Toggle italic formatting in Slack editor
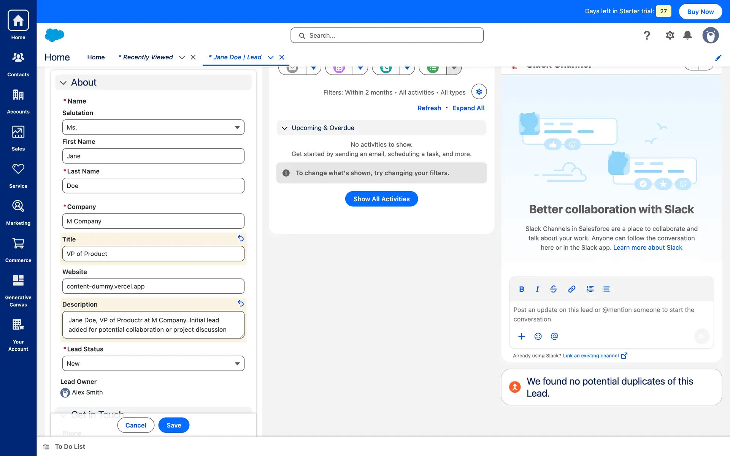 click(x=537, y=289)
